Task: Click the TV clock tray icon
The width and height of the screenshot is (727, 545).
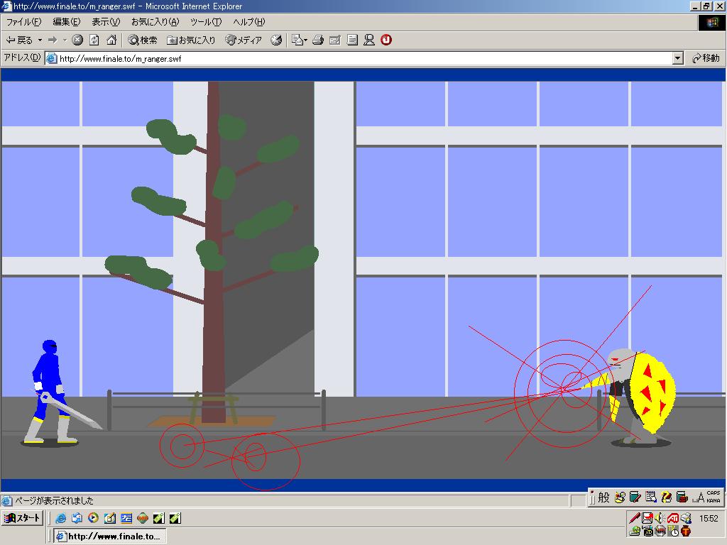Action: [x=673, y=531]
